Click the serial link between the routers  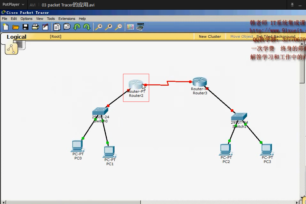pos(168,83)
